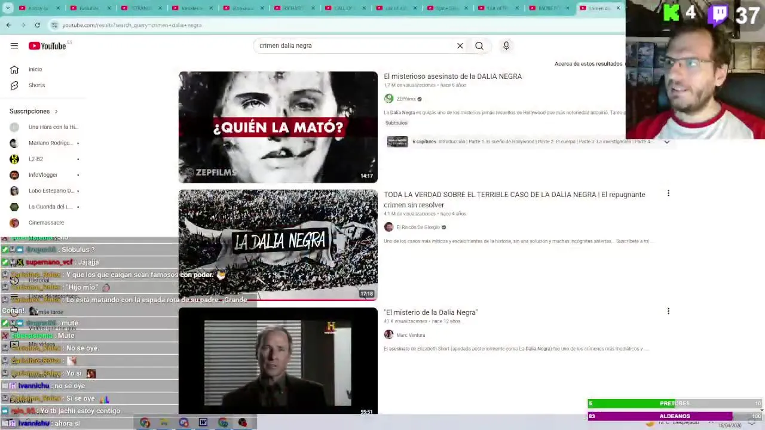765x430 pixels.
Task: Start voice search with the microphone
Action: pos(506,45)
